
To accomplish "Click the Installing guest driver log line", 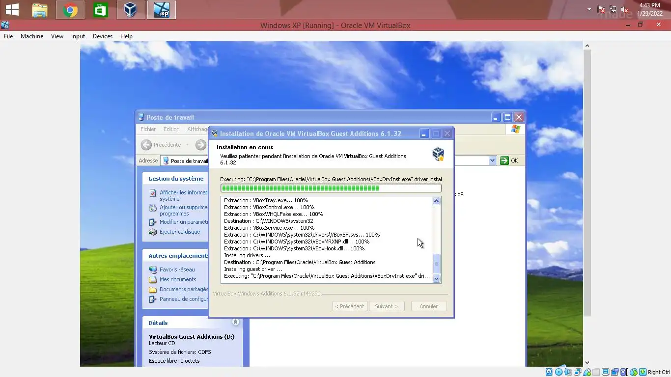I will (253, 269).
